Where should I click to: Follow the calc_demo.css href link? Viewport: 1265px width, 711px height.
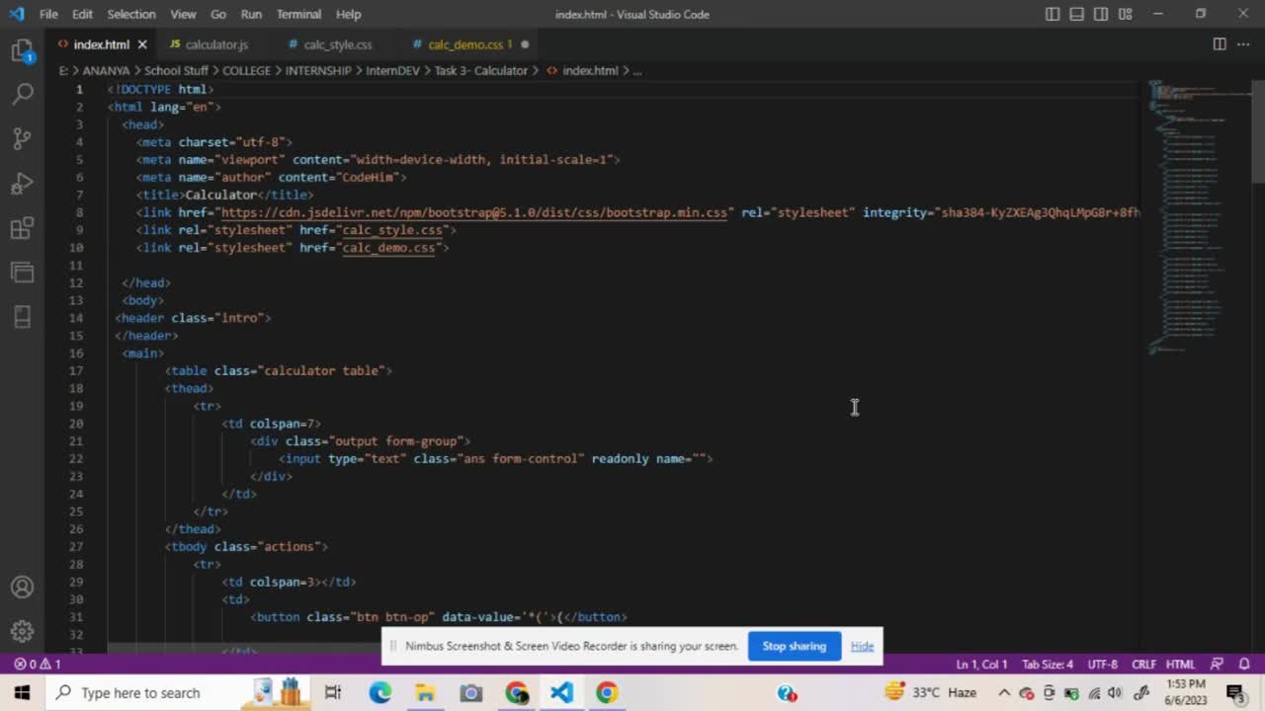pos(388,248)
